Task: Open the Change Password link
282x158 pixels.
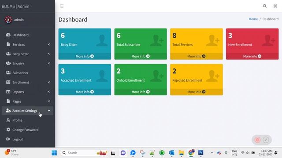Action: 26,130
